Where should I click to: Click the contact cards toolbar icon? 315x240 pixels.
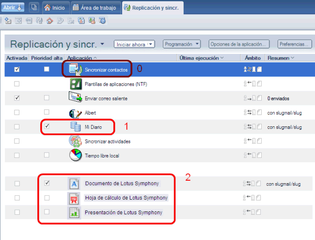81,20
